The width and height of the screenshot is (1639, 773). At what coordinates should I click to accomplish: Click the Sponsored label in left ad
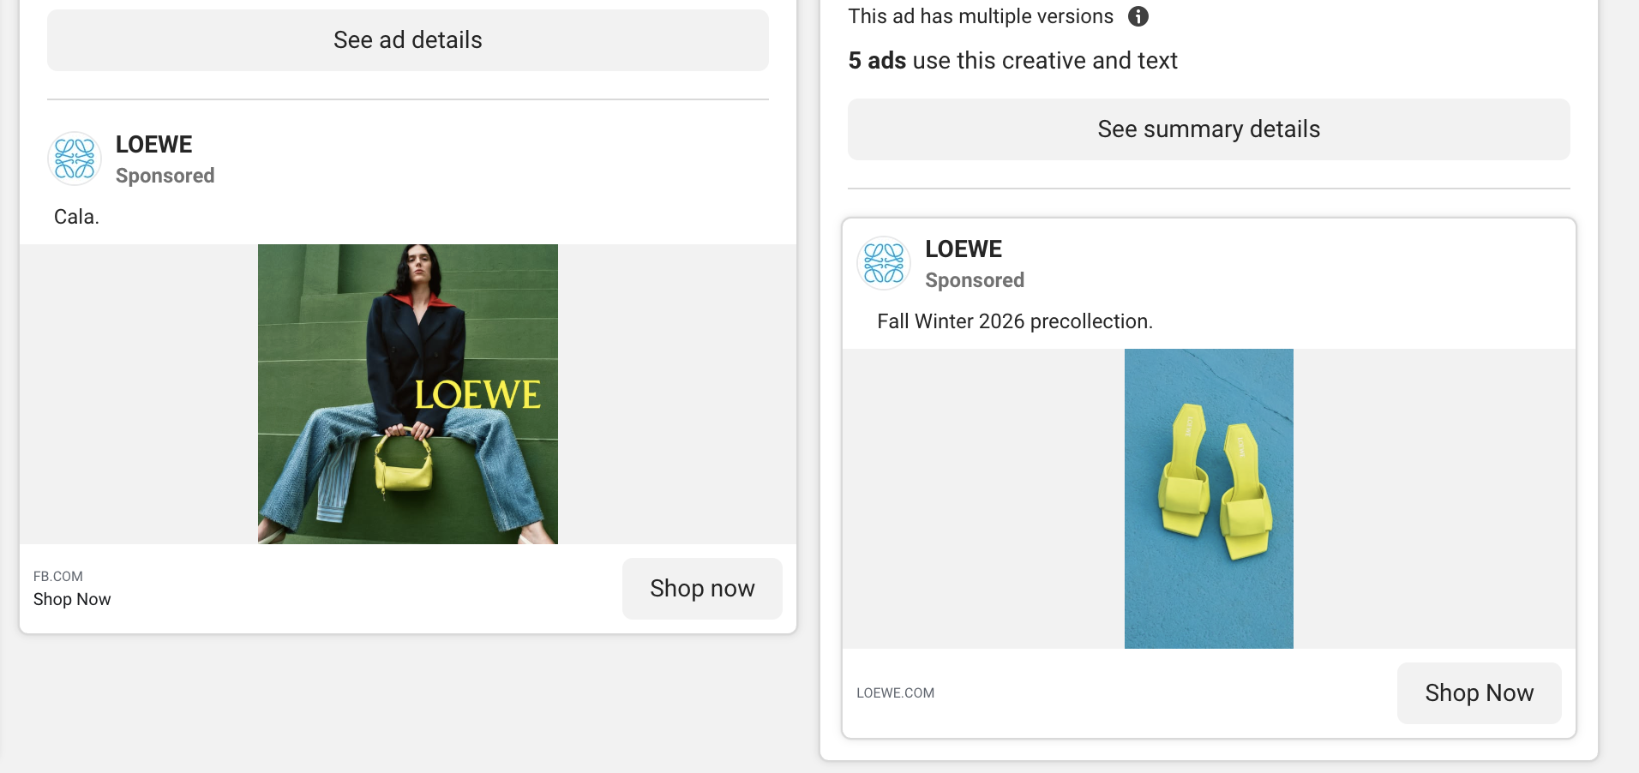click(x=165, y=176)
